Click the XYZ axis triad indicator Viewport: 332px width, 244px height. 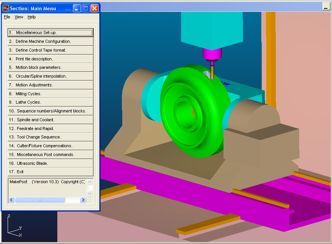coord(15,226)
